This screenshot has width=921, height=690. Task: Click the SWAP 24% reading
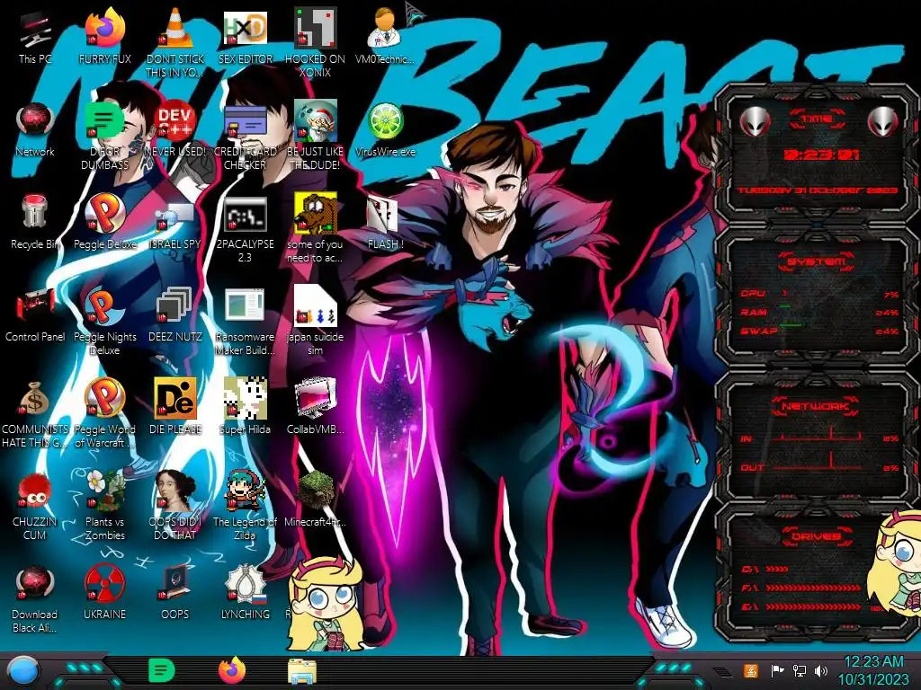click(x=886, y=332)
